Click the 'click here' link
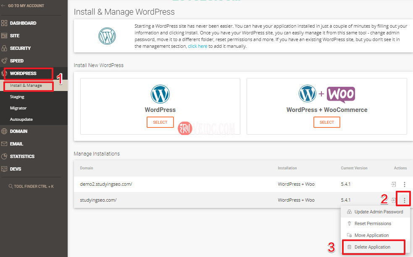 197,46
